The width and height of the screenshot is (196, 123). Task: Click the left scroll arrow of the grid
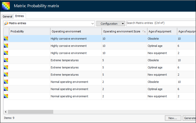pos(5,112)
